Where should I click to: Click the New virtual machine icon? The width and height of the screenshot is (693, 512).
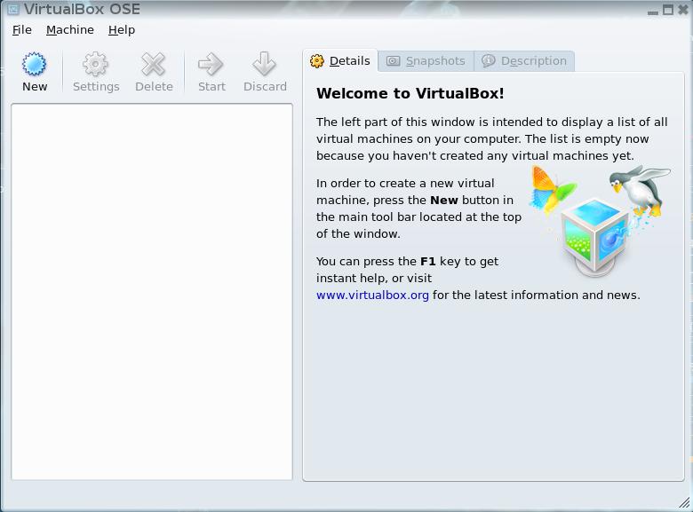[34, 65]
